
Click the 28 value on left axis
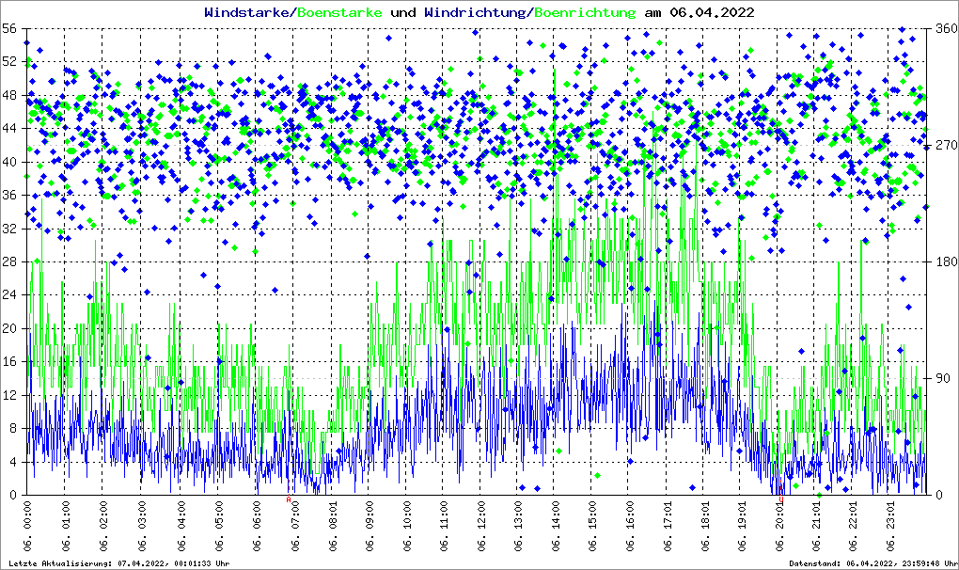[x=8, y=261]
